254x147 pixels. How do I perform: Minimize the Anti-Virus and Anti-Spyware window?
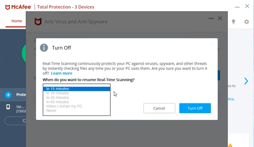(x=211, y=18)
